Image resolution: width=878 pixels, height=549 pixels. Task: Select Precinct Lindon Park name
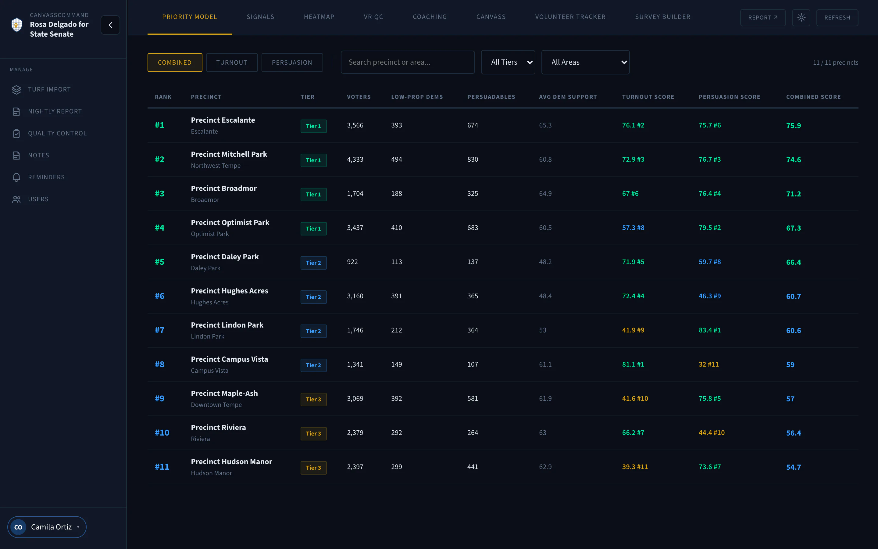(x=227, y=325)
